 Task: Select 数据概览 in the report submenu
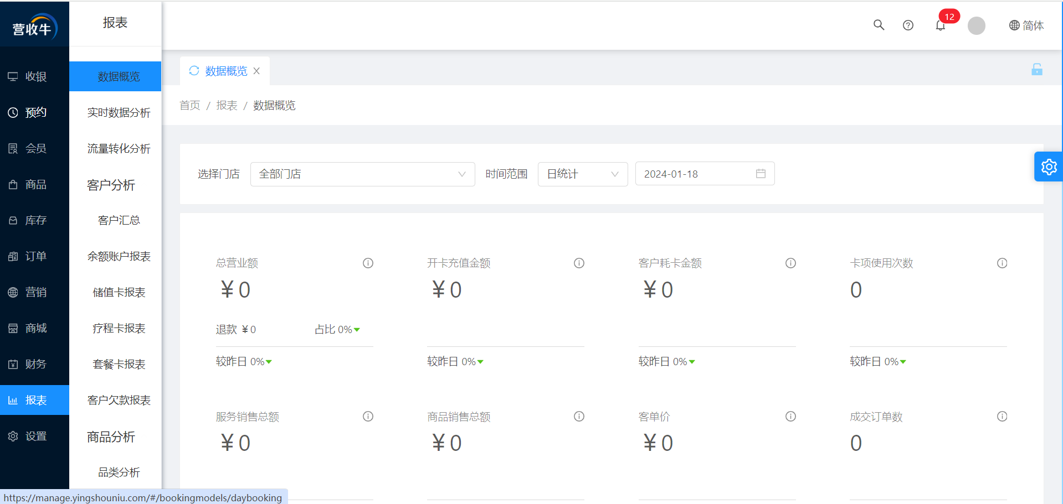[x=115, y=76]
